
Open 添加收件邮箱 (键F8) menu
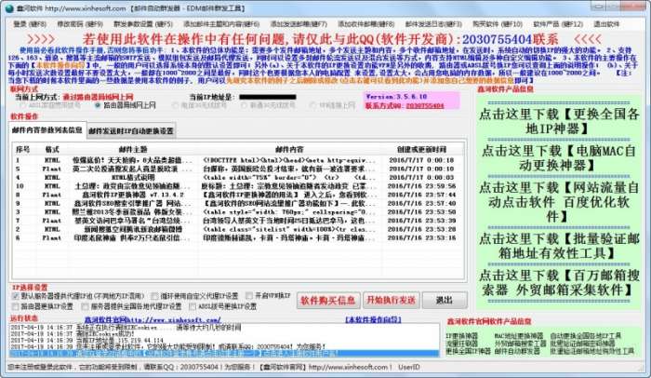click(365, 24)
